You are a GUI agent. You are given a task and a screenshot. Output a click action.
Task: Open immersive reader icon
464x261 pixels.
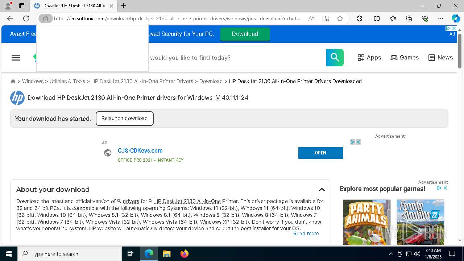point(326,18)
